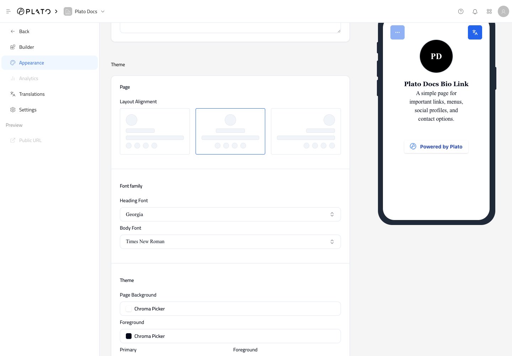The height and width of the screenshot is (356, 512).
Task: Select the center layout alignment
Action: [230, 131]
